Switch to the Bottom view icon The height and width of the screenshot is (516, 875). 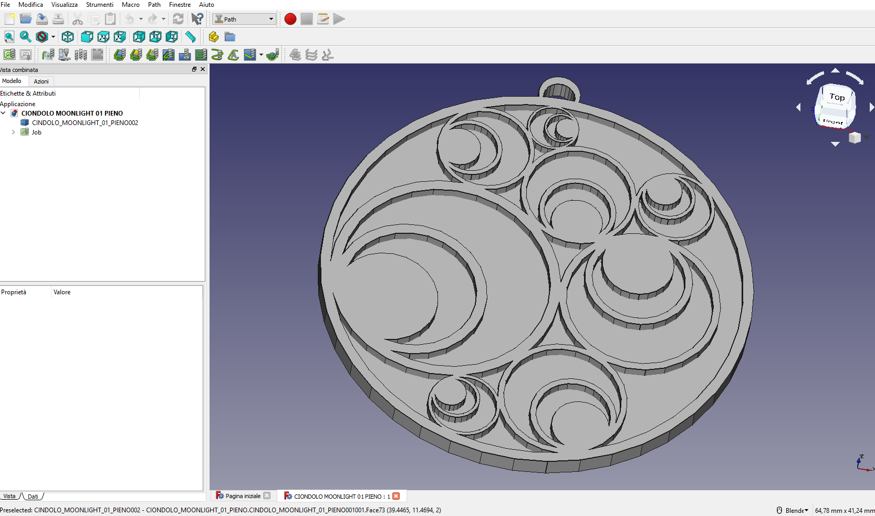155,37
